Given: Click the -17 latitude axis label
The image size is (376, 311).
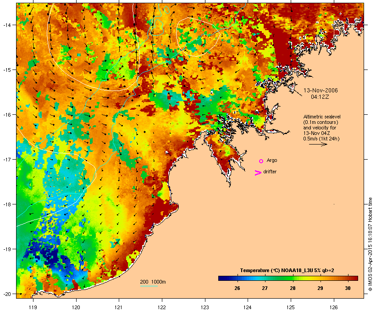Looking at the screenshot, I should pyautogui.click(x=7, y=159).
